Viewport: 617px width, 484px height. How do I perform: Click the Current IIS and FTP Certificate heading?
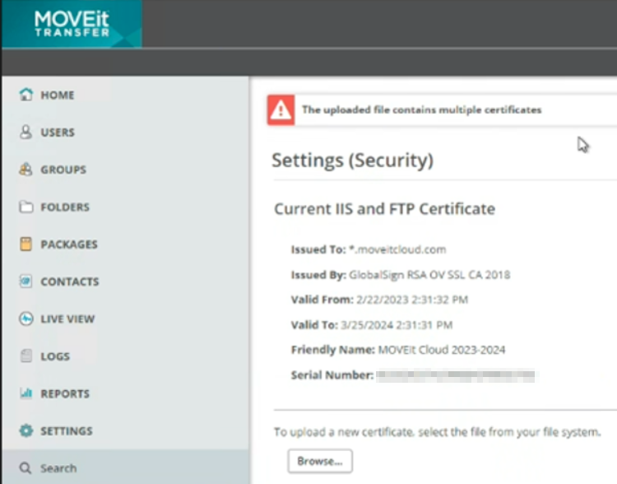point(384,209)
